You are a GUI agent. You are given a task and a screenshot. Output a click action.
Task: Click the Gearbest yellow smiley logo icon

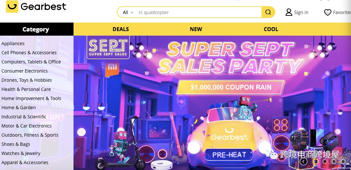[x=12, y=7]
